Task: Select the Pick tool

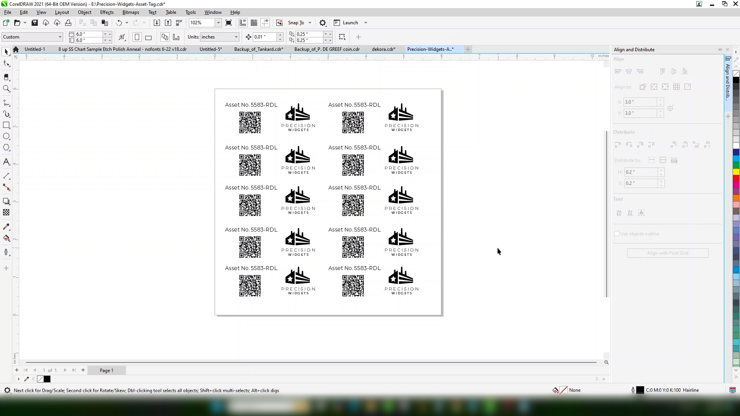Action: pos(6,51)
